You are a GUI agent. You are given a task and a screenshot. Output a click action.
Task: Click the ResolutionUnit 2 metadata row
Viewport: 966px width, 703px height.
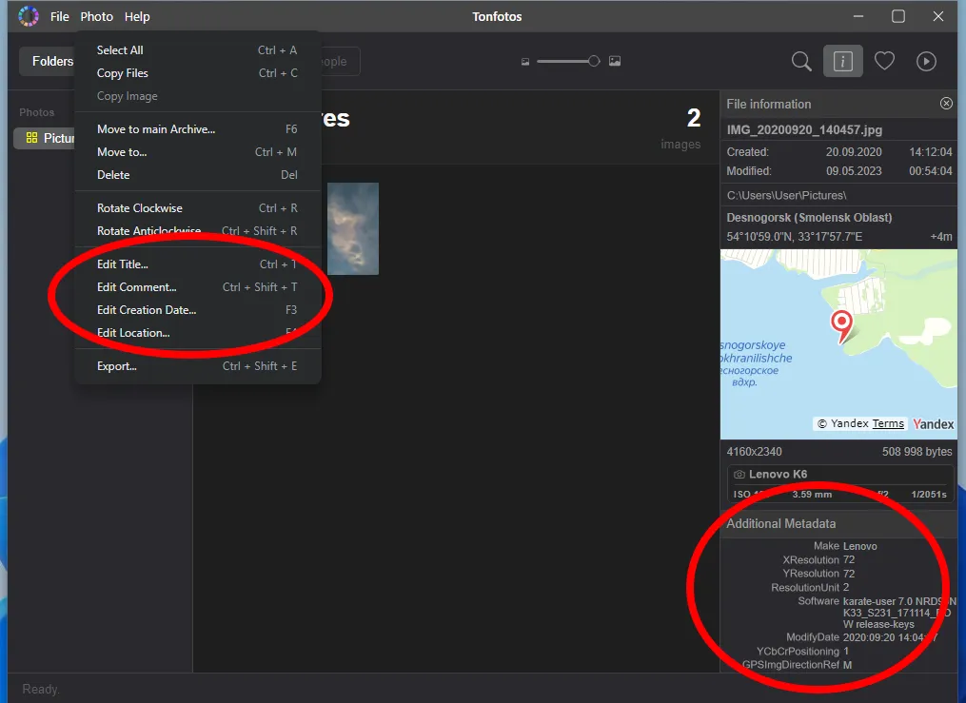tap(810, 587)
